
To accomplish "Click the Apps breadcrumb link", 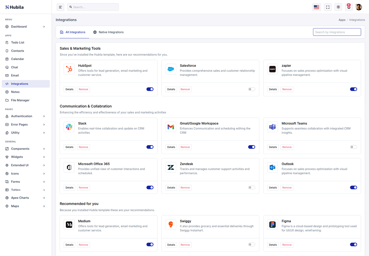I will pos(342,20).
